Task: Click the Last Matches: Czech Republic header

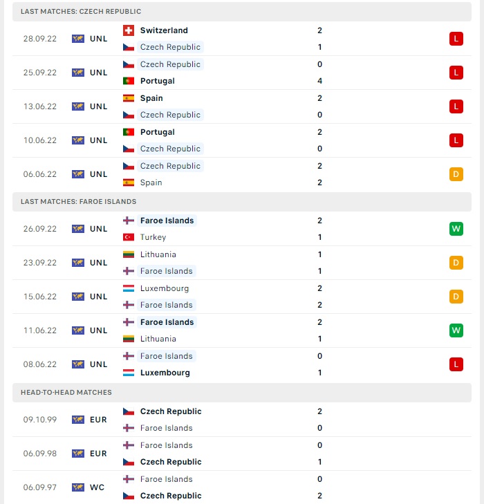Action: (242, 12)
